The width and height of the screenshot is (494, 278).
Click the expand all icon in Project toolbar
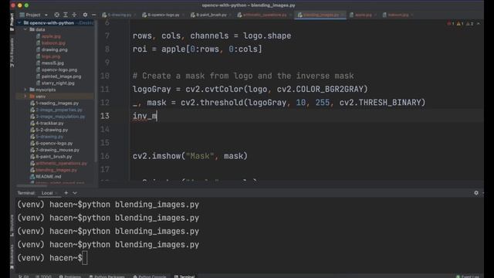(66, 15)
